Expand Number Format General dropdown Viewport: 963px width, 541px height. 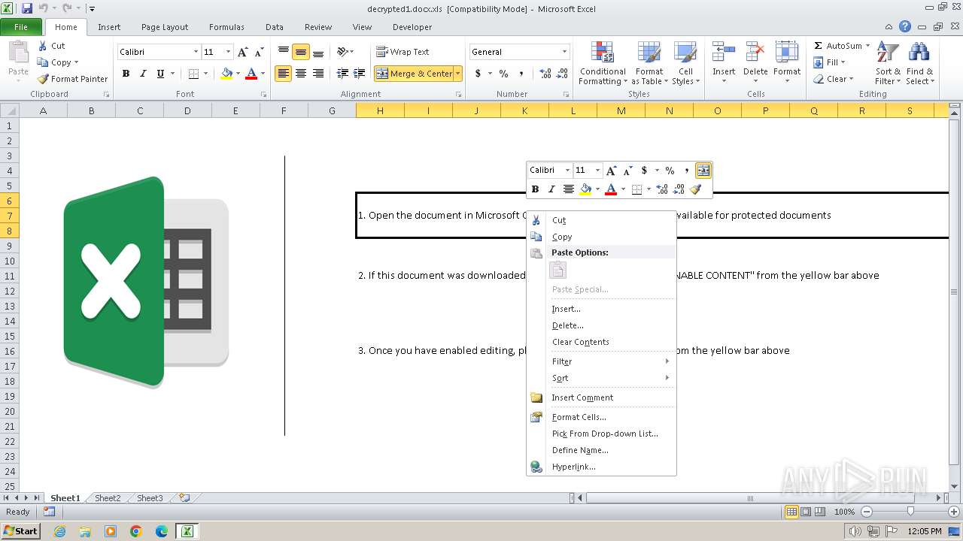tap(564, 52)
